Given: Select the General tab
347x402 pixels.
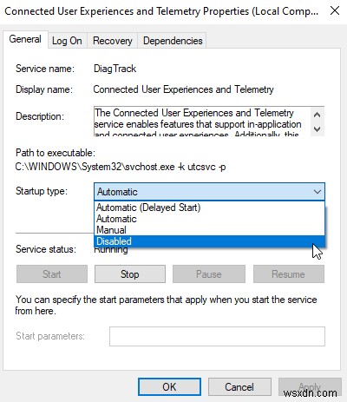Looking at the screenshot, I should point(25,39).
